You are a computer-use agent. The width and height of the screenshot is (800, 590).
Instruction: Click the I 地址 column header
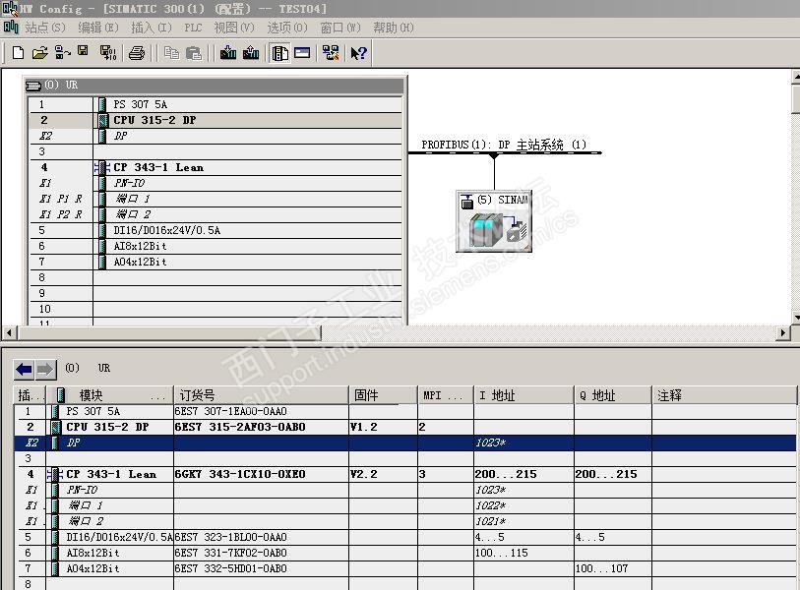[523, 395]
